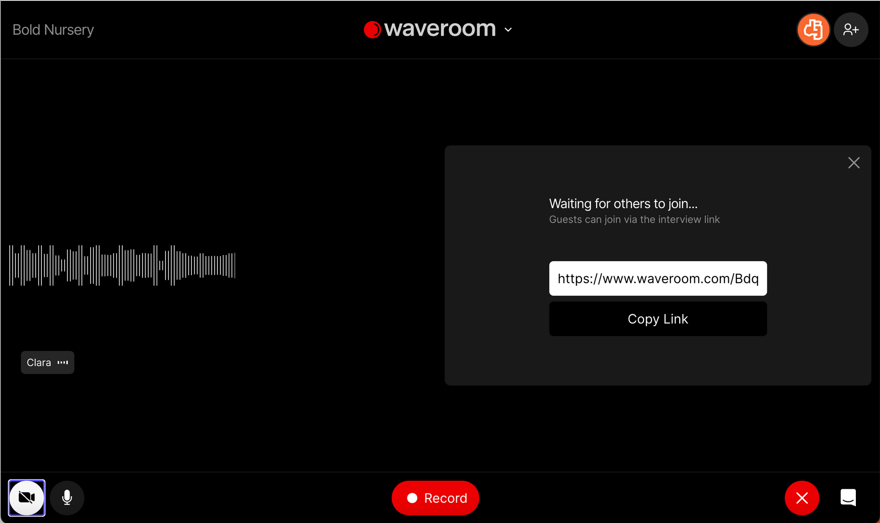
Task: Toggle microphone mute status
Action: [66, 498]
